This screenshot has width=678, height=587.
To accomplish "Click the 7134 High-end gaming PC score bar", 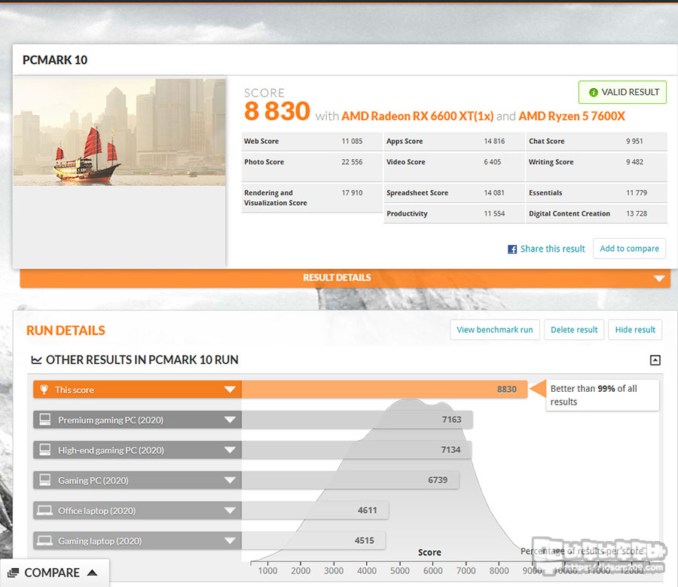I will coord(356,450).
